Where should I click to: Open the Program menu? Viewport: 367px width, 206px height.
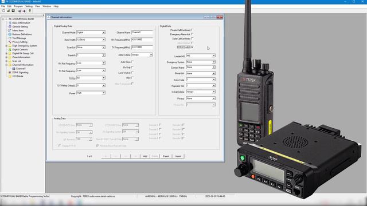click(x=18, y=6)
